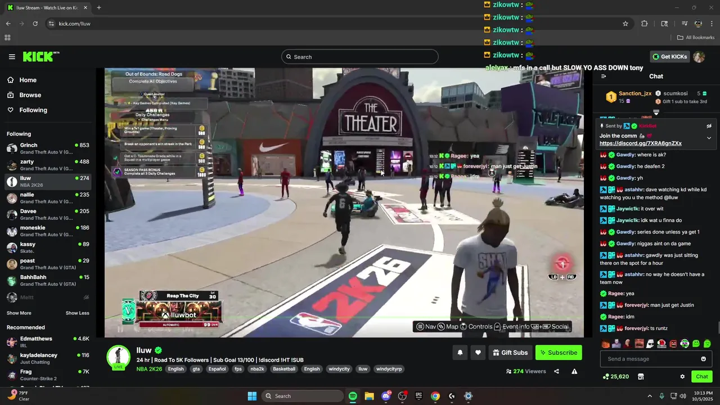Click the Español tag
The width and height of the screenshot is (720, 405).
(217, 369)
